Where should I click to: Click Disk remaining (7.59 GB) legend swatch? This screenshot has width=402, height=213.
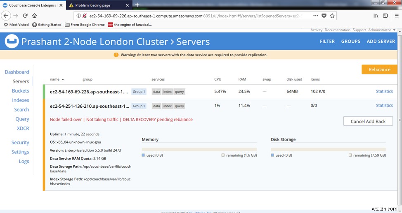pos(350,155)
